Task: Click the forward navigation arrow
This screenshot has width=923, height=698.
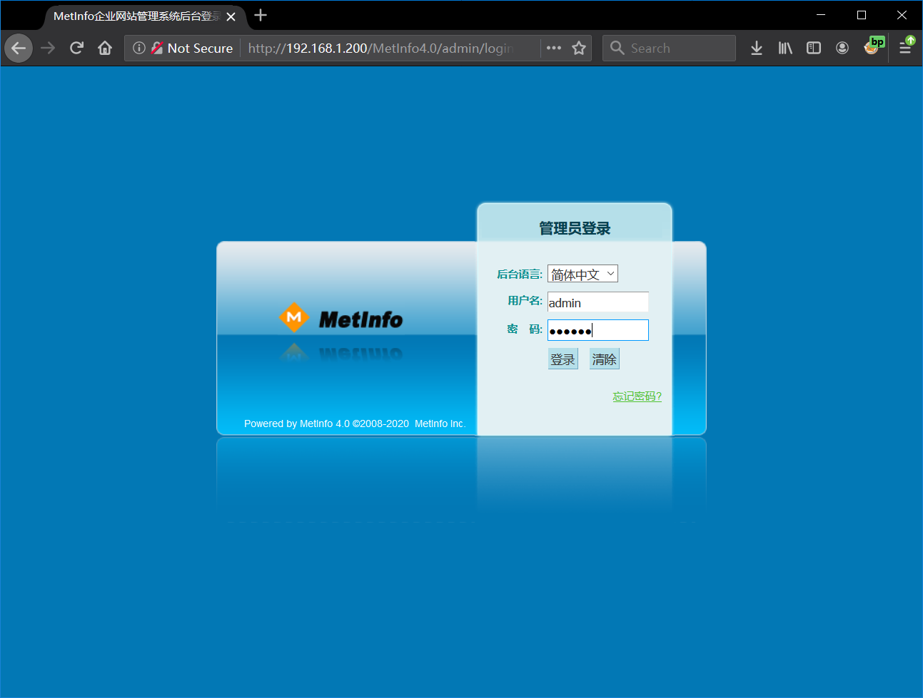Action: point(48,48)
